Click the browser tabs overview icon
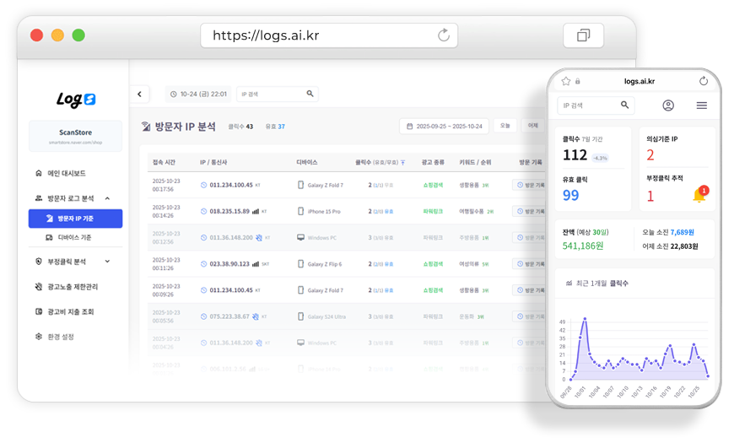Viewport: 734px width, 443px height. (x=583, y=35)
